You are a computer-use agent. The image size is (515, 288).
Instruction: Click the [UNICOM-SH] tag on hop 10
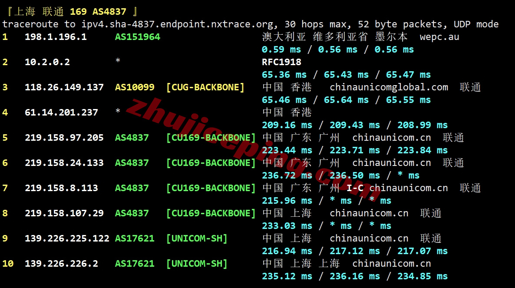pyautogui.click(x=197, y=264)
